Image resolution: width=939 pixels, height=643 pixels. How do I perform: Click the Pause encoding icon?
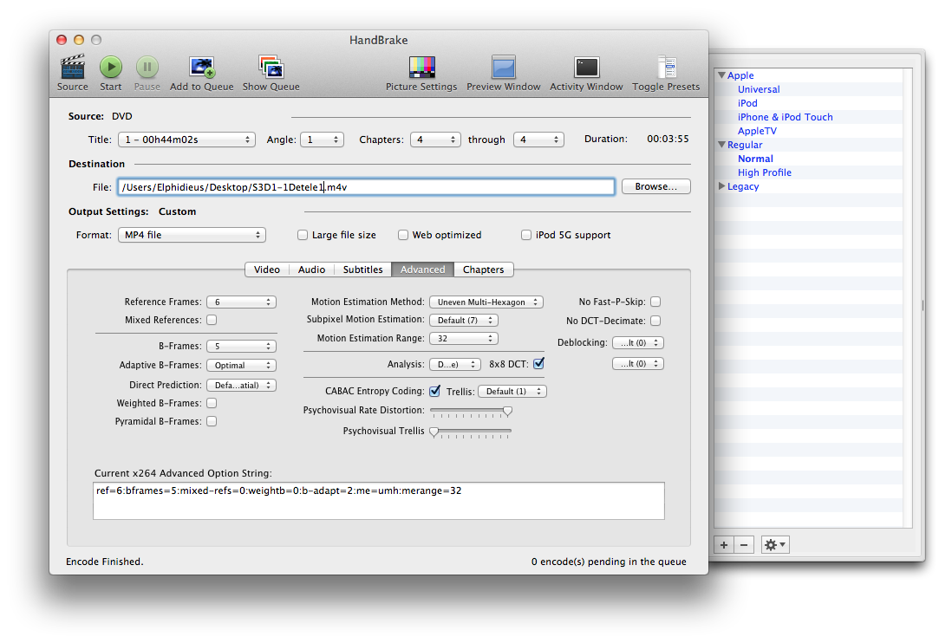click(x=147, y=67)
